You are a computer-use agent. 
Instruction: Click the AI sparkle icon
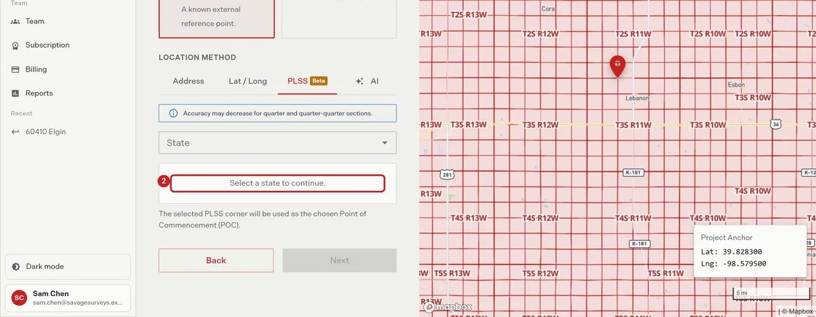pyautogui.click(x=359, y=82)
